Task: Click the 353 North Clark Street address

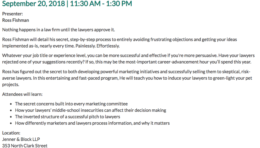Action: pos(25,146)
